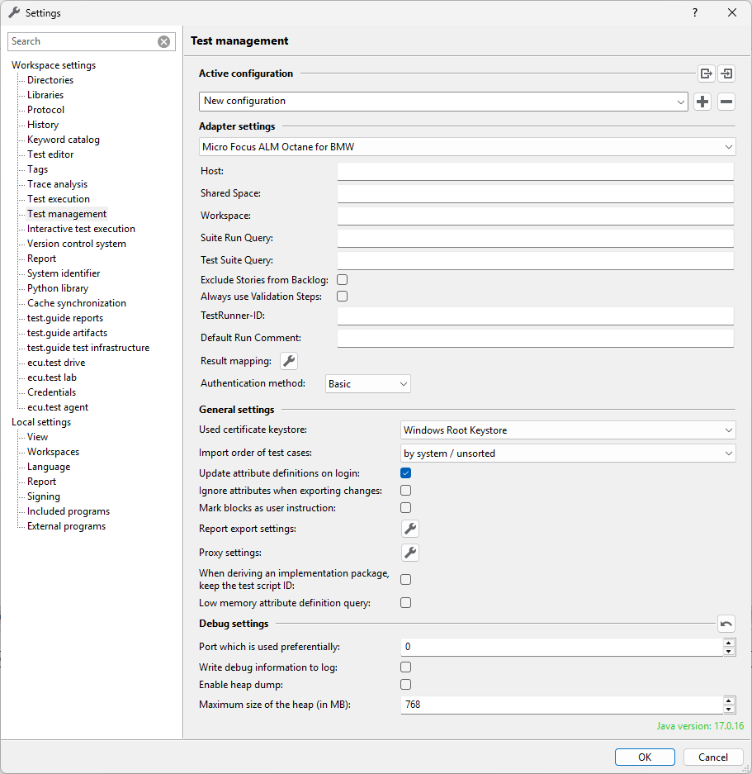This screenshot has height=774, width=752.
Task: Expand the Micro Focus ALM Octane adapter dropdown
Action: (467, 147)
